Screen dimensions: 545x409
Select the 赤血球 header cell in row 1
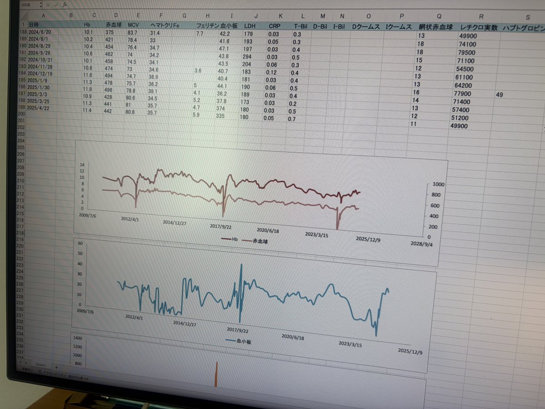pos(115,25)
